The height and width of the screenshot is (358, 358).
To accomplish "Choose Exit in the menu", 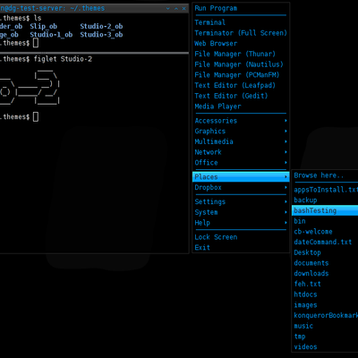I will (241, 247).
